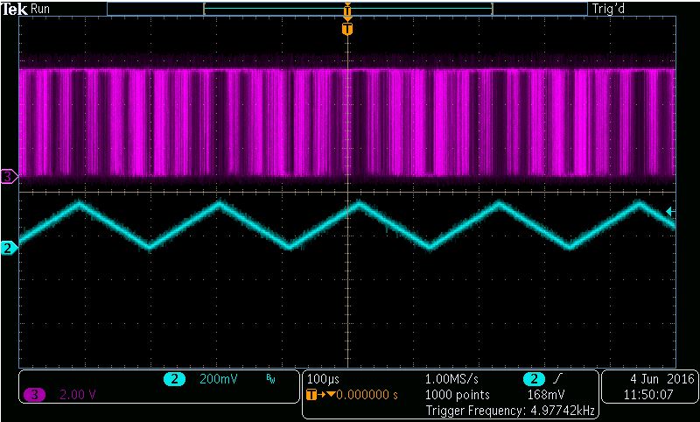Click the trigger source channel 2 badge
Image resolution: width=700 pixels, height=422 pixels.
click(x=532, y=379)
